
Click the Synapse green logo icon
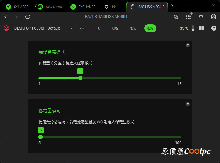point(9,7)
